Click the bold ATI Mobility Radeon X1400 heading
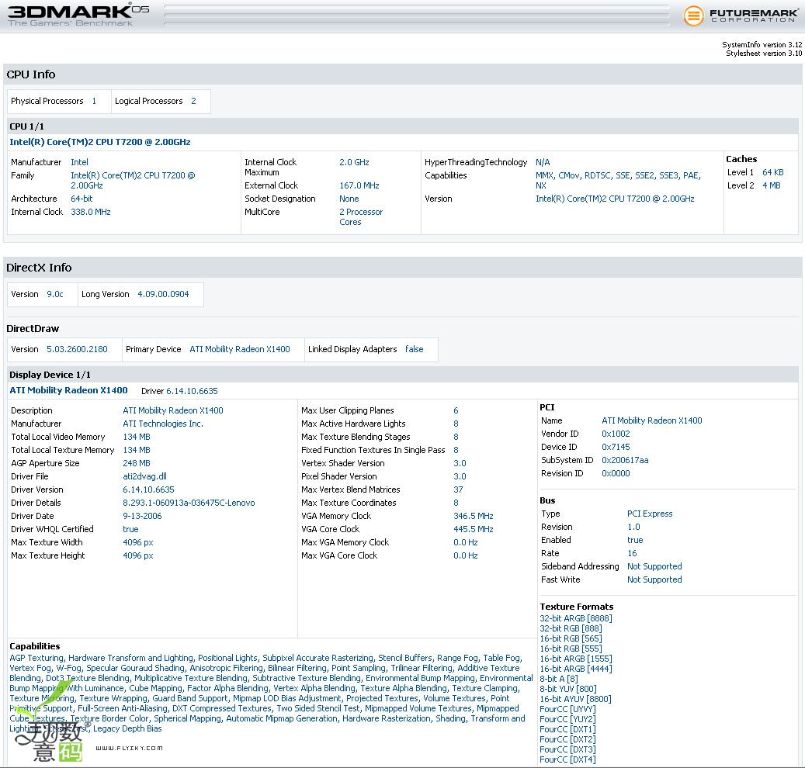Viewport: 805px width, 768px height. pos(69,390)
